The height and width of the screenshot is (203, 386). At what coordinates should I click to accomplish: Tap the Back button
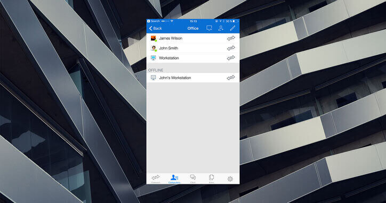click(x=155, y=29)
